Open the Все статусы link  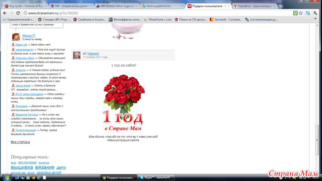(20, 142)
